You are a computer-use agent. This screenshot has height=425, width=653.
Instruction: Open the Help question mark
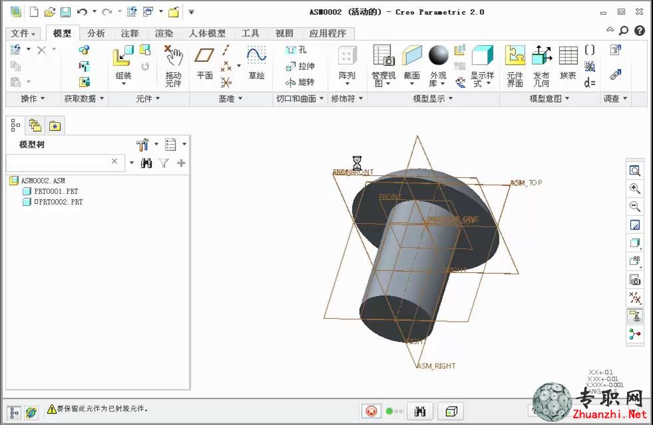(639, 31)
